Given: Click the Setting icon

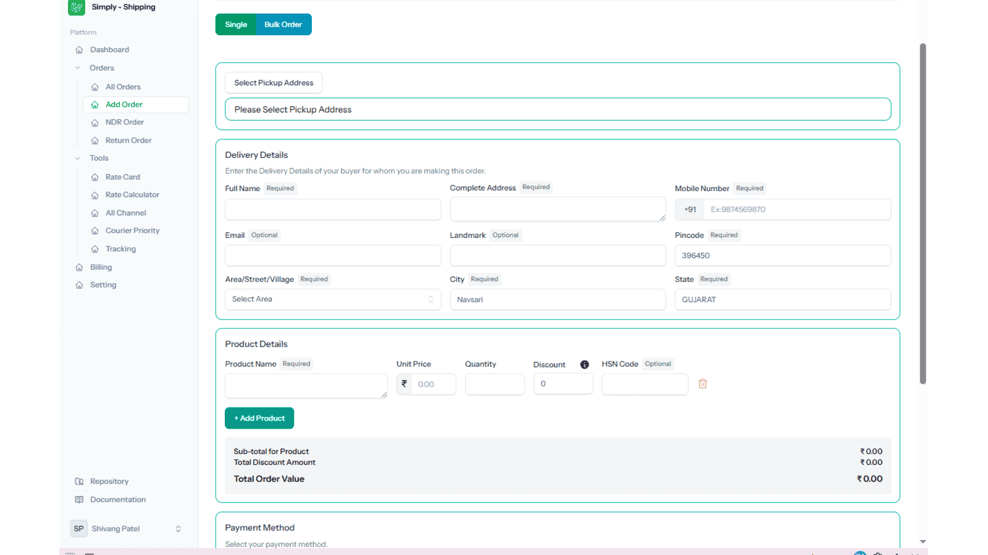Looking at the screenshot, I should 79,285.
